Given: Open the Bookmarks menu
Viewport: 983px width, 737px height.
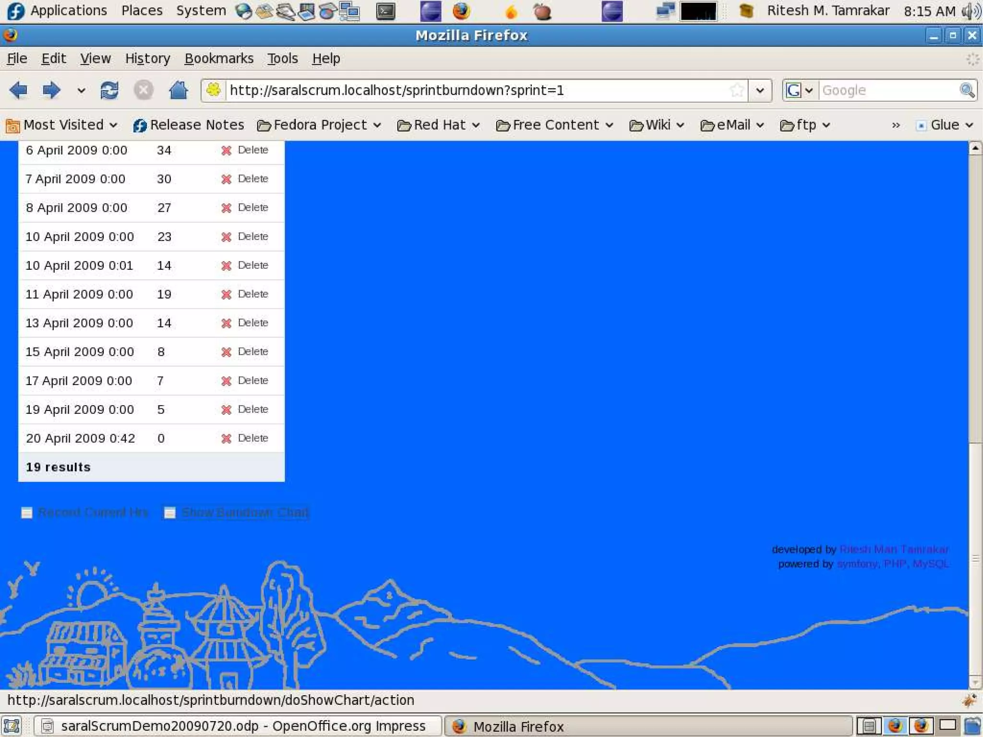Looking at the screenshot, I should coord(219,59).
